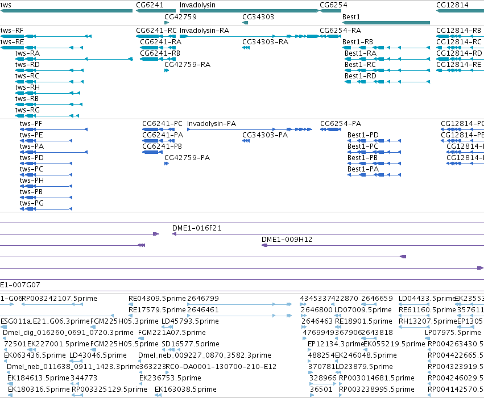Screen dimensions: 484x398
Task: Click protein CG6241-PB
Action: click(x=162, y=146)
